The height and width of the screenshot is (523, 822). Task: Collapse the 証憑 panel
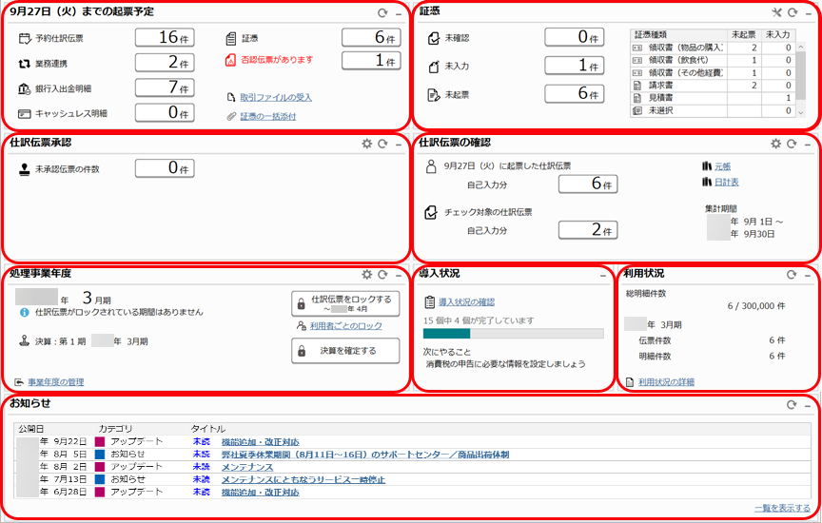(808, 13)
